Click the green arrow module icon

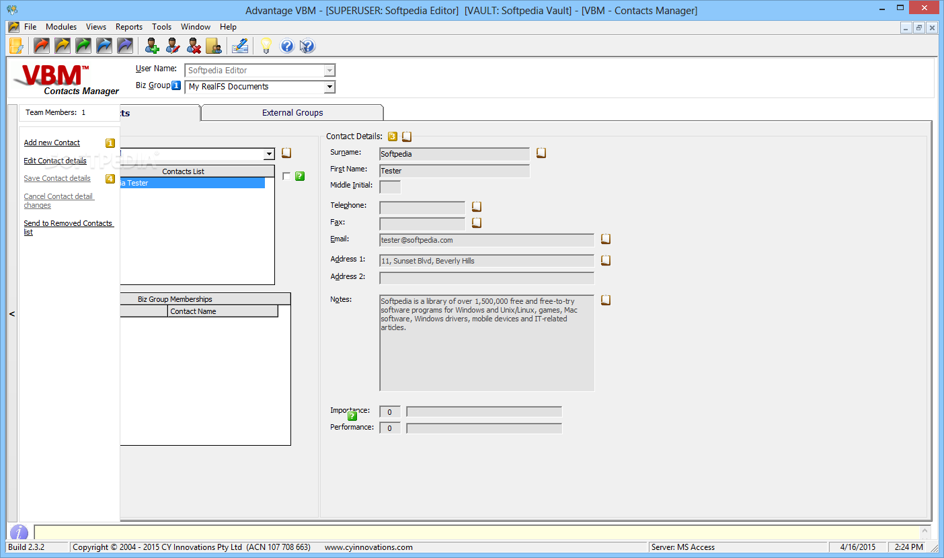pos(83,46)
